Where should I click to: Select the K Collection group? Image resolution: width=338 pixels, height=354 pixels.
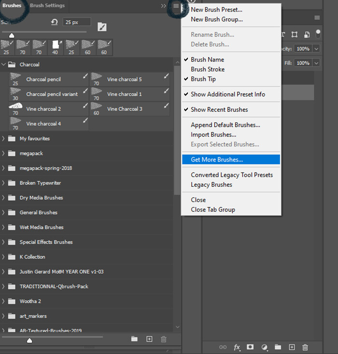click(87, 257)
